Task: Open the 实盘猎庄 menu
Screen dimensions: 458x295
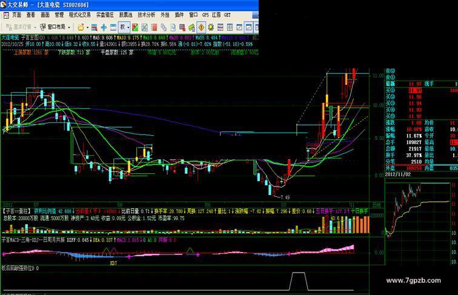Action: [105, 15]
